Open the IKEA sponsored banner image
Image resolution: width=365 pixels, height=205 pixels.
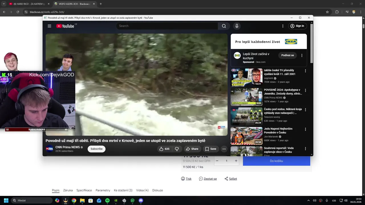[269, 42]
